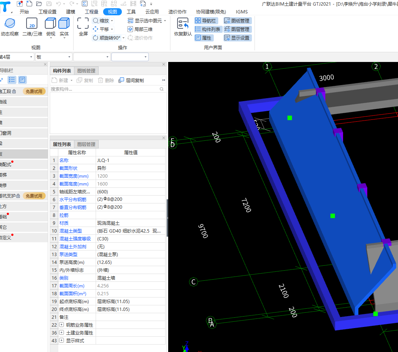Toggle the 导航栏 panel button
398x352 pixels.
pyautogui.click(x=206, y=21)
